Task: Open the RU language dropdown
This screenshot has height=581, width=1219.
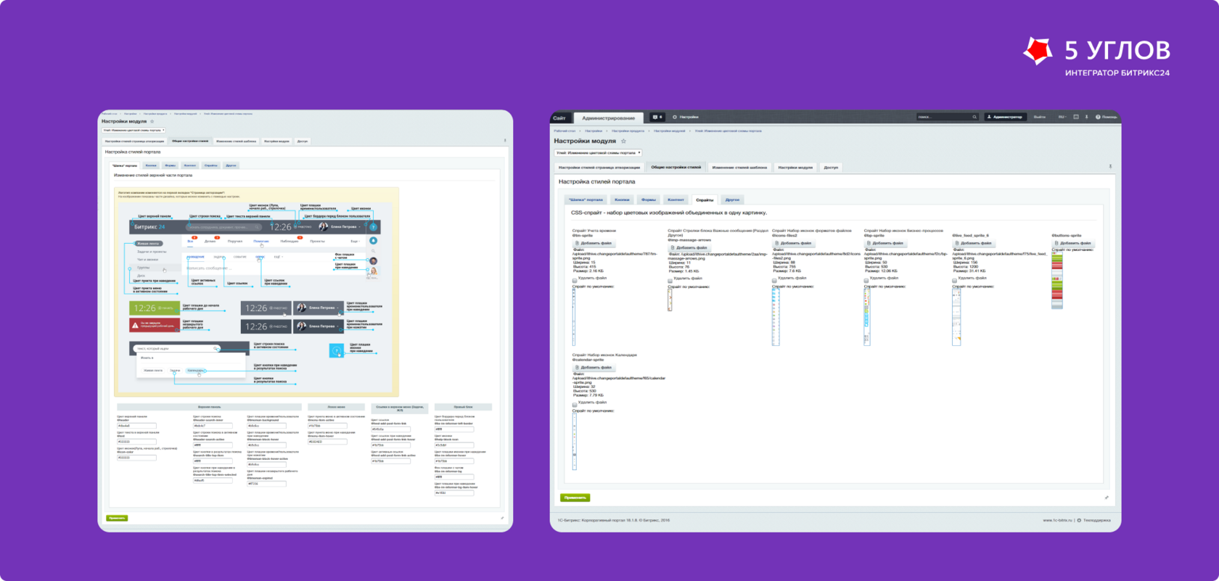Action: click(x=1062, y=117)
